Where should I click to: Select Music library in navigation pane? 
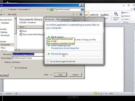coord(3,48)
